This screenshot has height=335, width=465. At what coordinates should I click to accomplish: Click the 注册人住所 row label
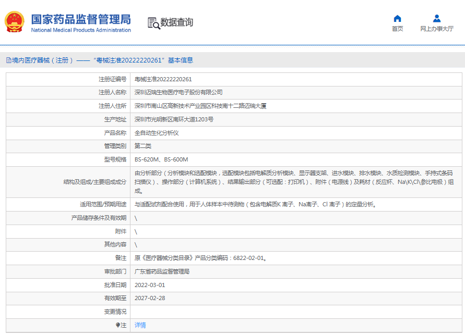112,106
